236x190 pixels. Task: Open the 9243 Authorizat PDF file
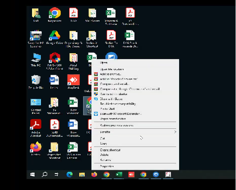54,128
